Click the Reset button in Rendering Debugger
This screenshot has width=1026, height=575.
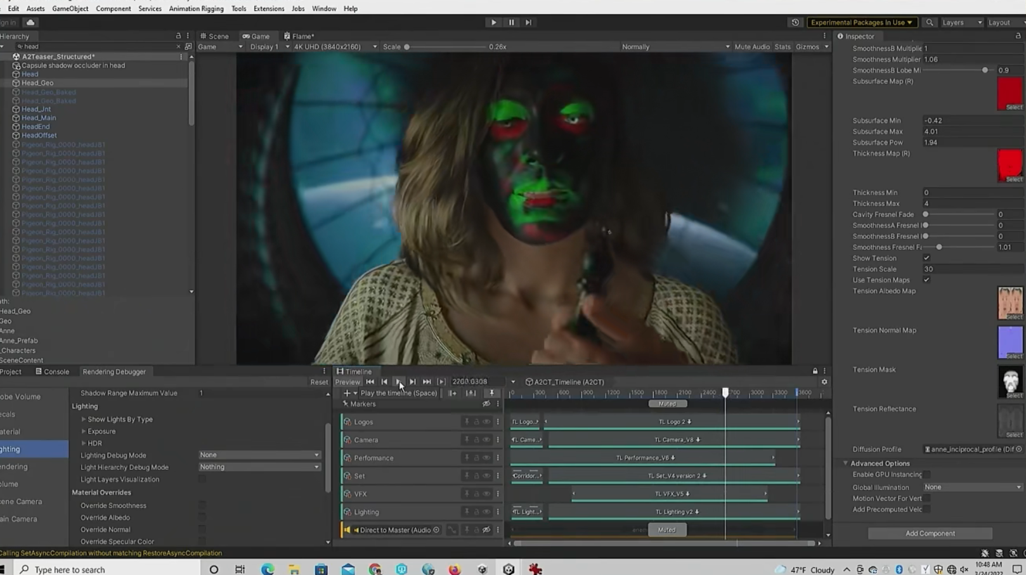click(x=319, y=382)
